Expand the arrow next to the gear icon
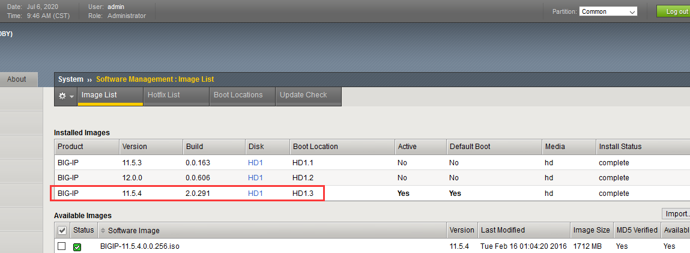The height and width of the screenshot is (253, 690). coord(72,97)
